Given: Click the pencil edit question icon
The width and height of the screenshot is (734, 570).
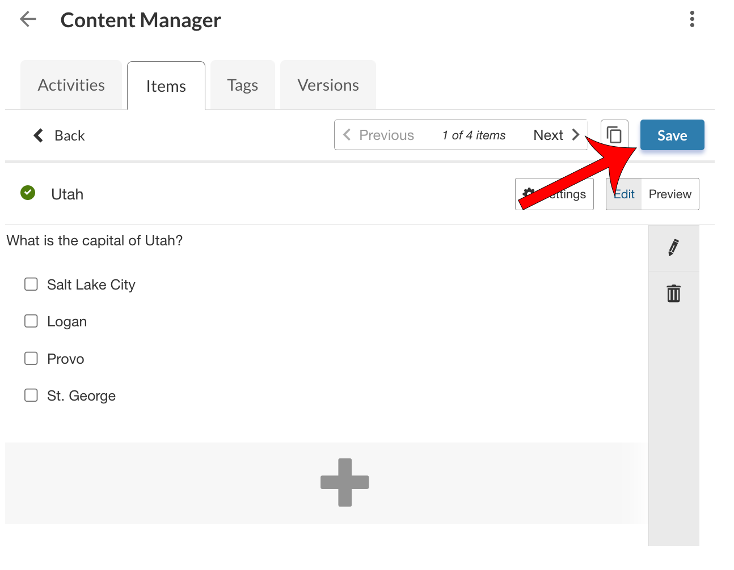Looking at the screenshot, I should click(x=673, y=248).
